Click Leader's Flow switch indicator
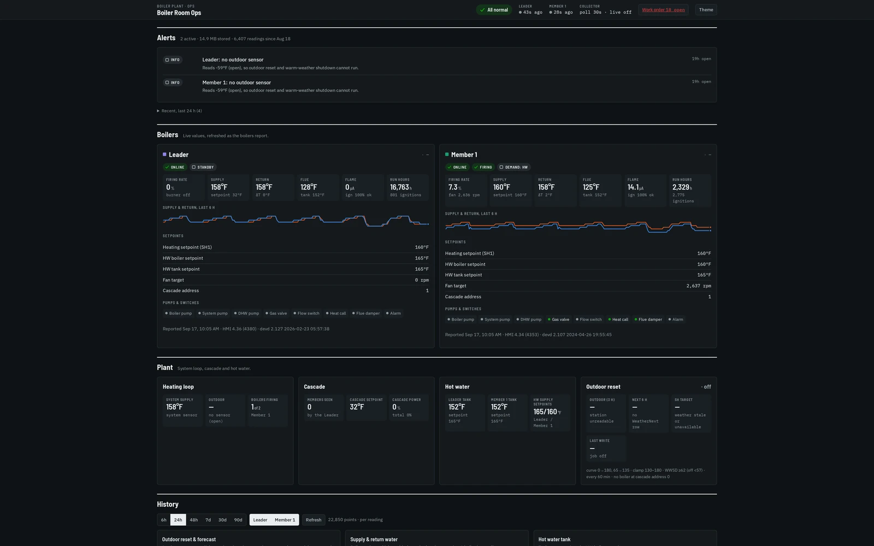 pyautogui.click(x=306, y=313)
